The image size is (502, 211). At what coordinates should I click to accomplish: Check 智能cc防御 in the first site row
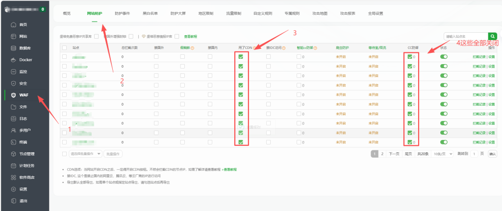coord(299,57)
